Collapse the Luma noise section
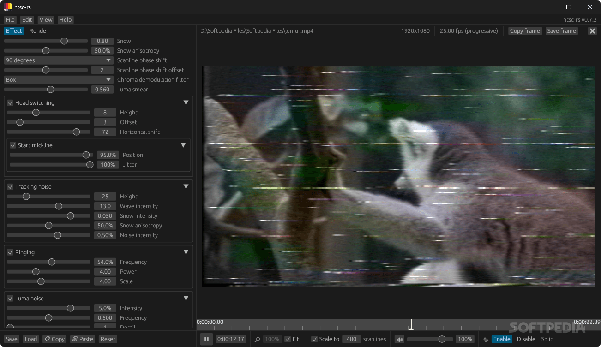This screenshot has height=347, width=601. point(186,299)
